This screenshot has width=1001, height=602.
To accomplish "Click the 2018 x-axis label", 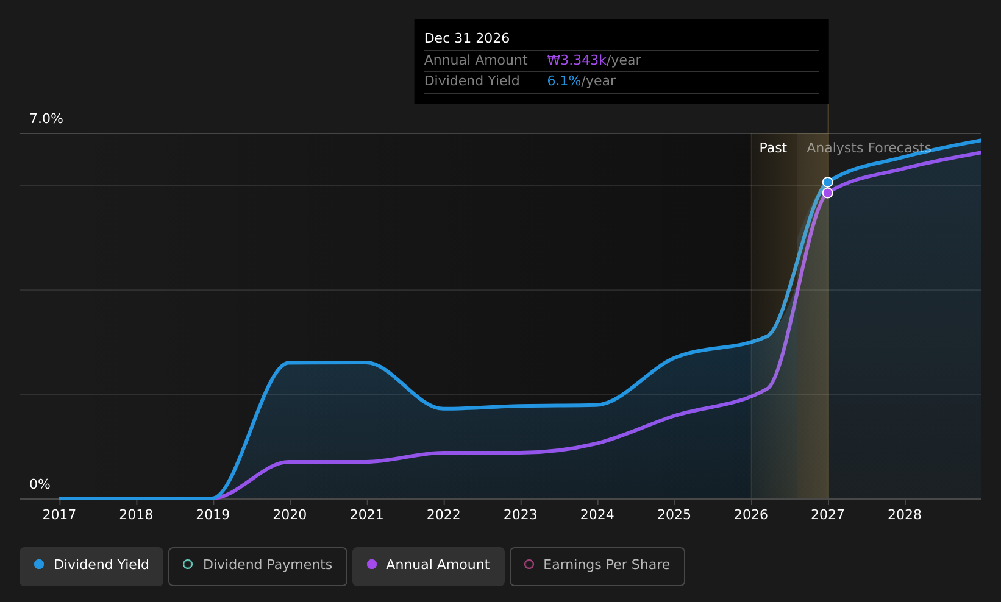I will tap(136, 515).
